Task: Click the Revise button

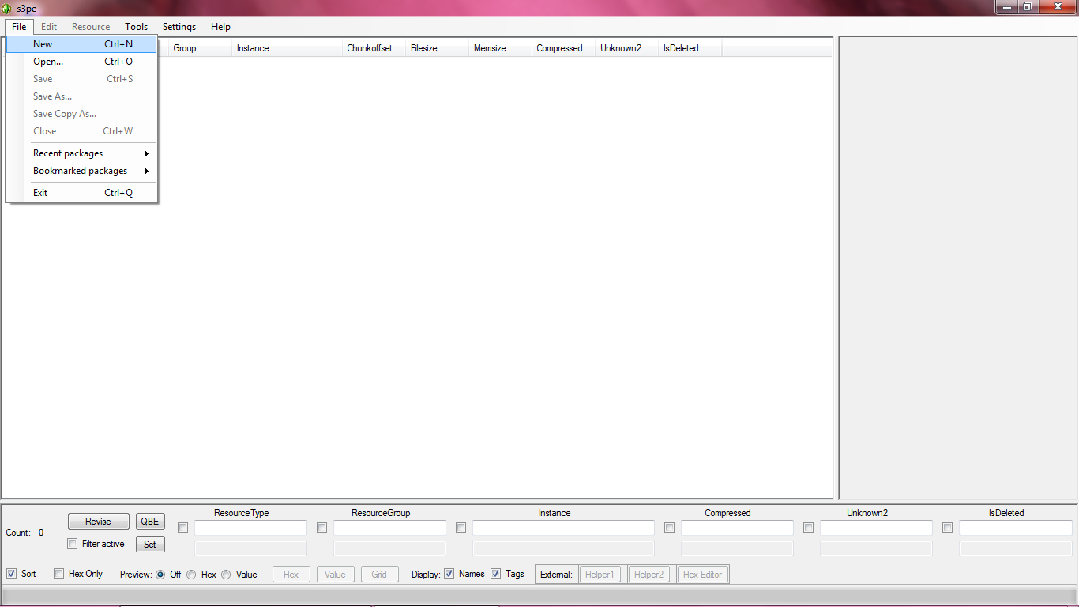Action: pyautogui.click(x=98, y=521)
